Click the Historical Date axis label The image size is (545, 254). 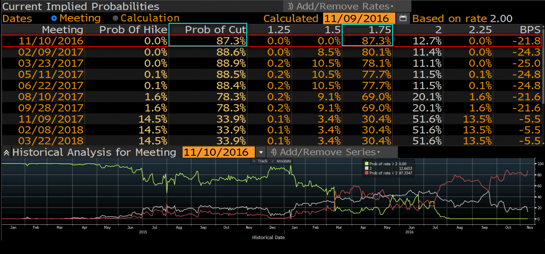[x=268, y=238]
